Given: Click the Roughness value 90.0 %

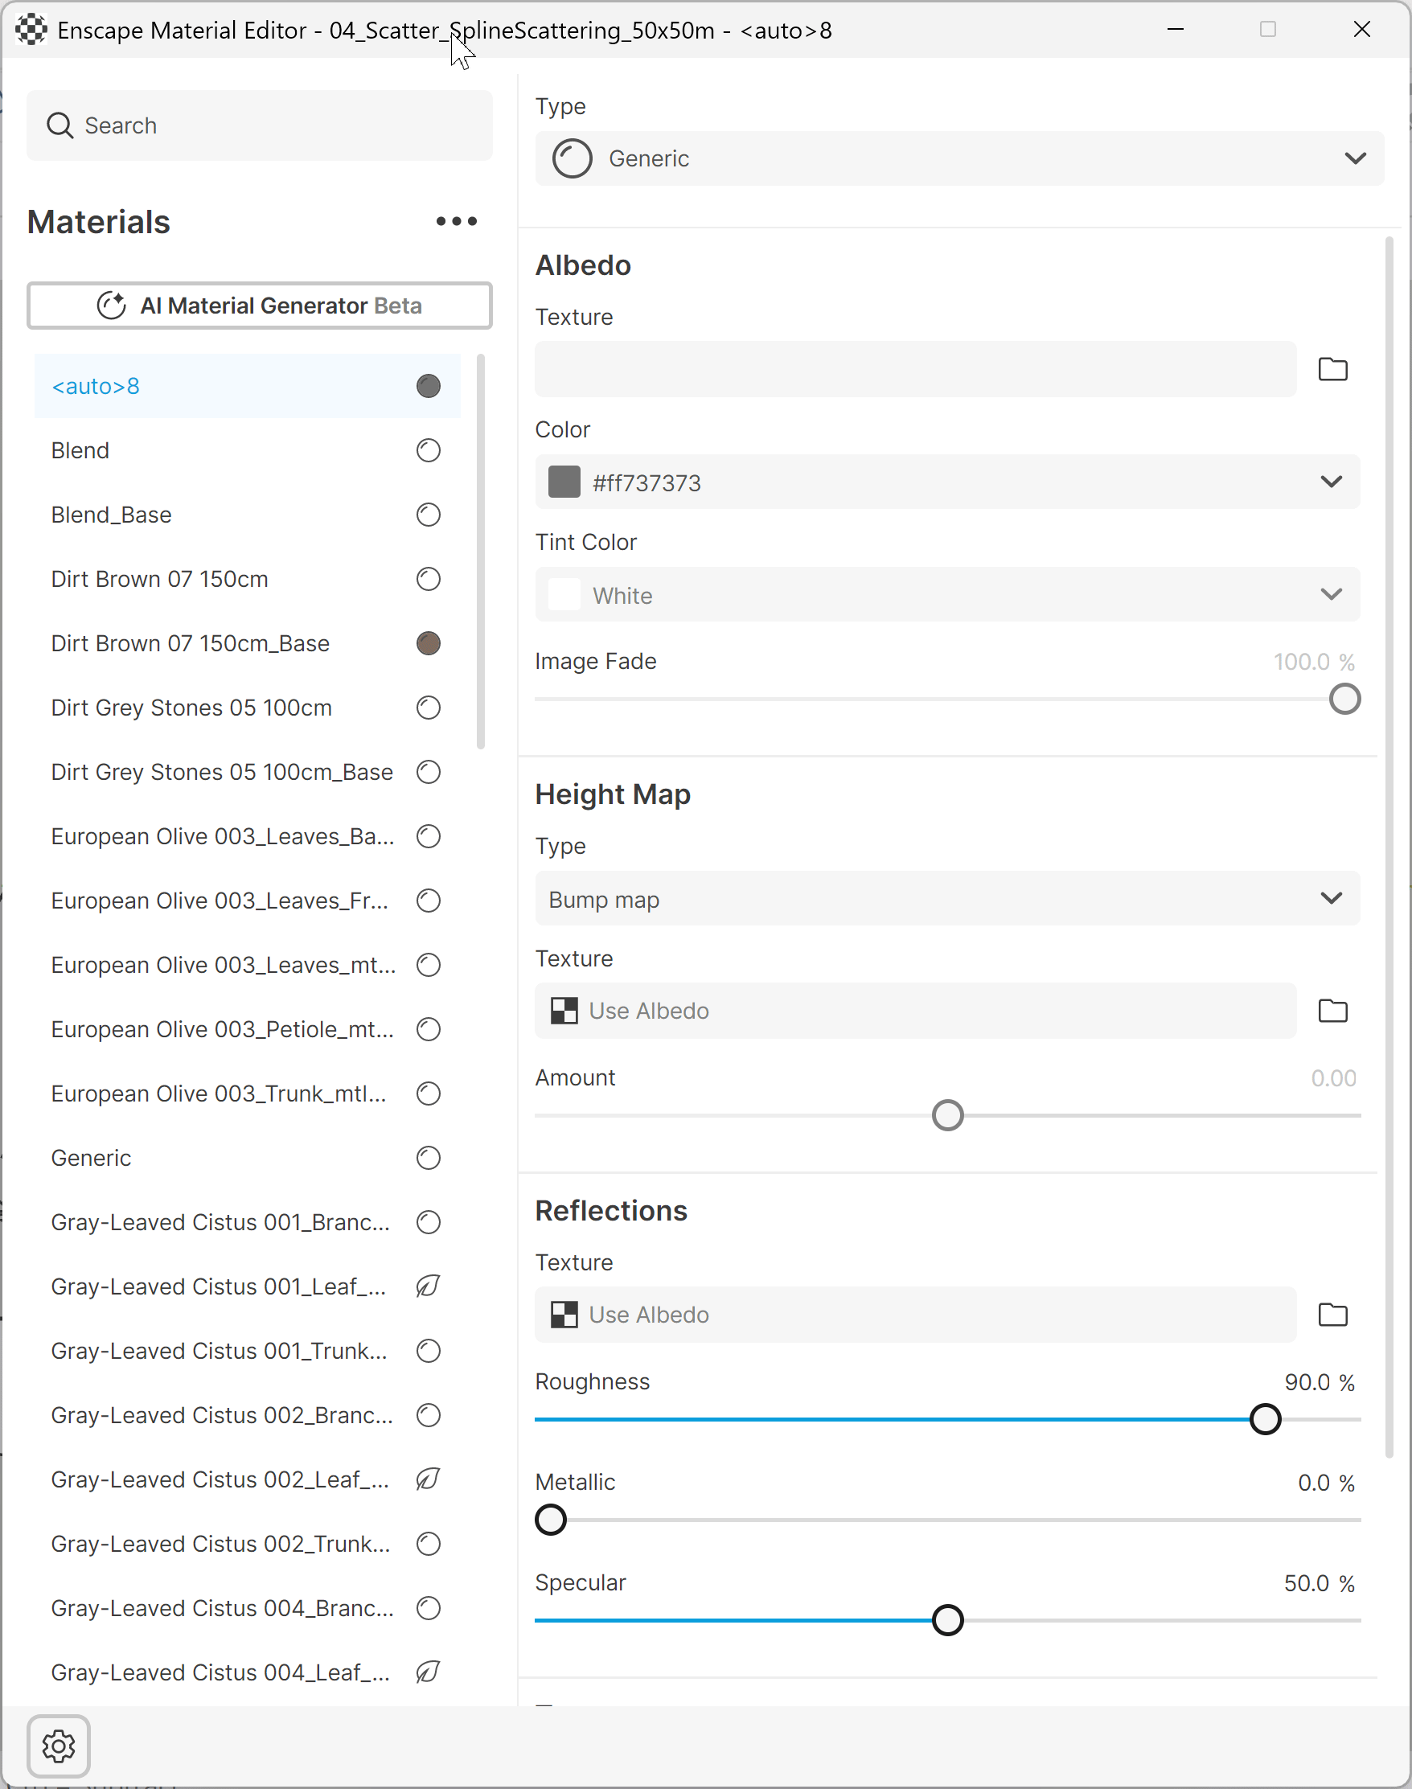Looking at the screenshot, I should click(x=1320, y=1382).
